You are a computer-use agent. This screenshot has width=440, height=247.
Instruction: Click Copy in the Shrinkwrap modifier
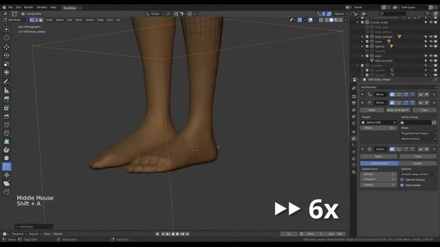(424, 110)
